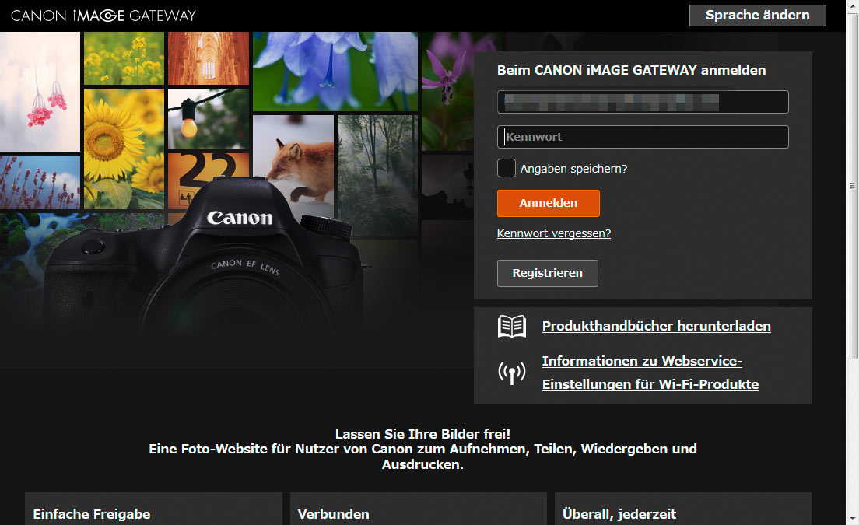Open Webservice-Einstellungen für Wi-Fi-Produkte link
Screen dimensions: 859x525
click(x=650, y=373)
